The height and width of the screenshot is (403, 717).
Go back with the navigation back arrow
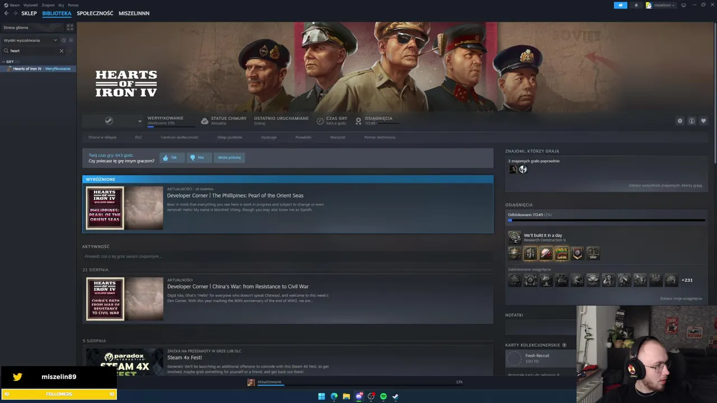pyautogui.click(x=7, y=13)
